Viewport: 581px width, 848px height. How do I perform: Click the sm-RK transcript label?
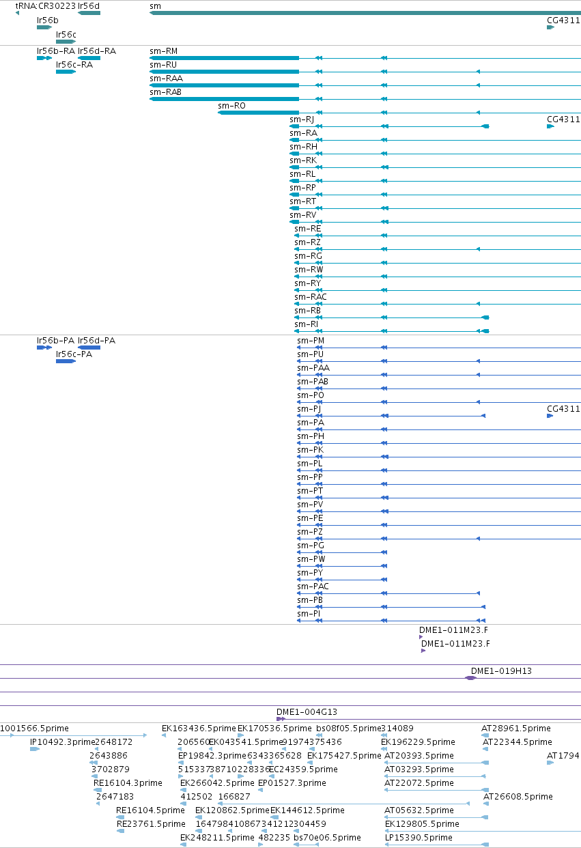(303, 160)
